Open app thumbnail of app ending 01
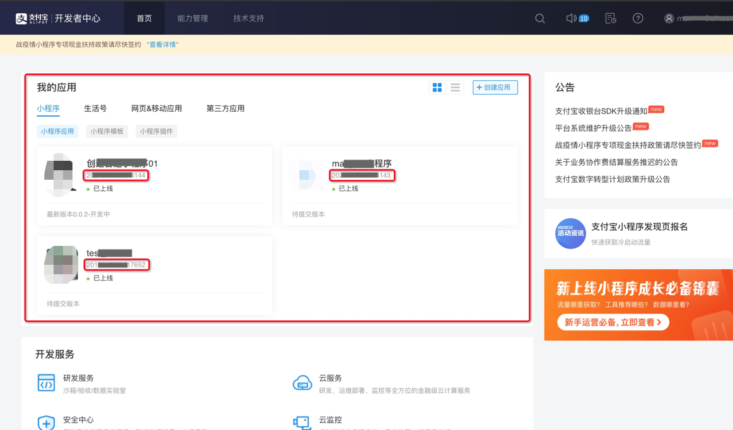The image size is (733, 430). (61, 175)
